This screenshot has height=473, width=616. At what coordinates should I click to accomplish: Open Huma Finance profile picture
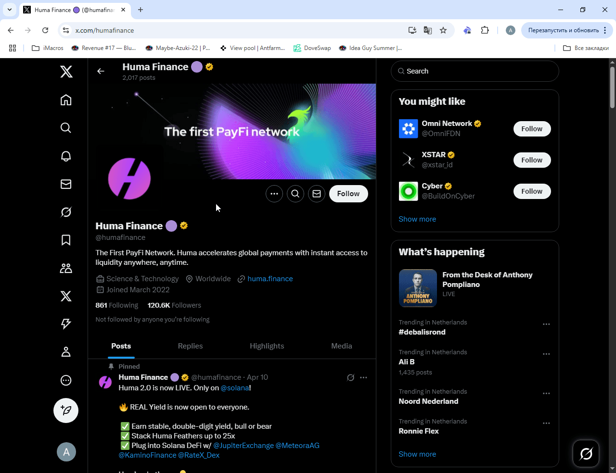[x=129, y=178]
